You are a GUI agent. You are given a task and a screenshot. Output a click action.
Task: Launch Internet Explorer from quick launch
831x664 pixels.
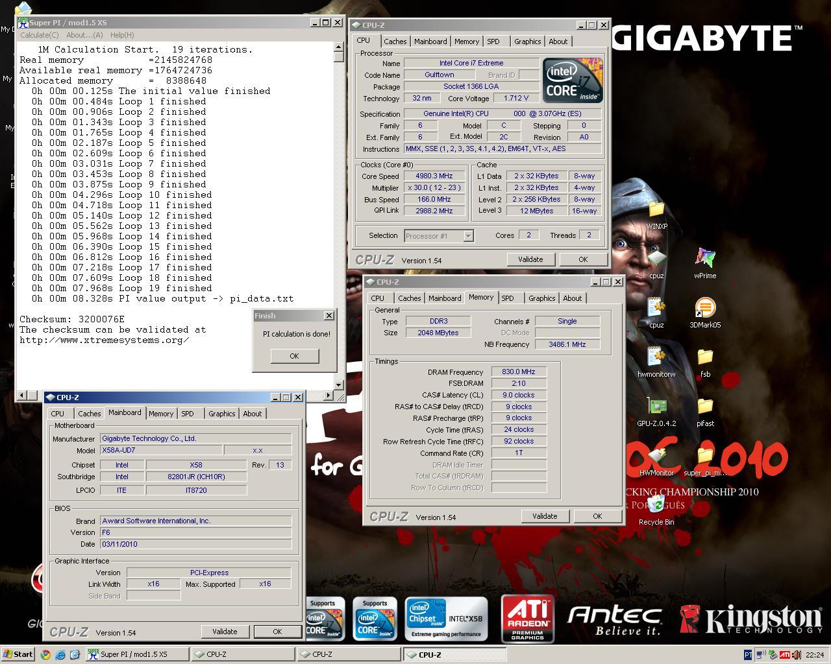coord(60,654)
